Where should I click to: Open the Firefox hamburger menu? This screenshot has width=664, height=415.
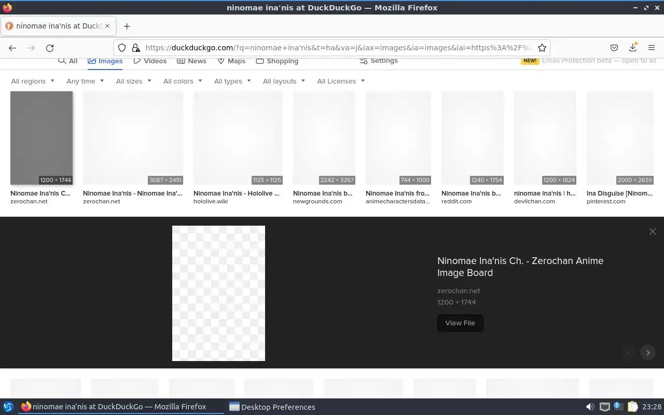point(652,48)
